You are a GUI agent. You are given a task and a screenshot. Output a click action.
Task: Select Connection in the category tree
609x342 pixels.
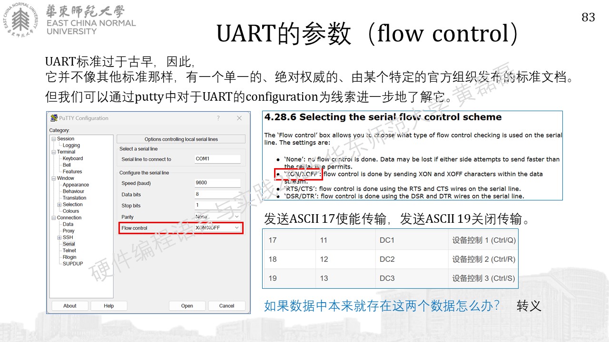pyautogui.click(x=69, y=218)
